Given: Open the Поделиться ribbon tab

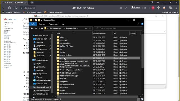Looking at the screenshot, I should click(x=53, y=24).
